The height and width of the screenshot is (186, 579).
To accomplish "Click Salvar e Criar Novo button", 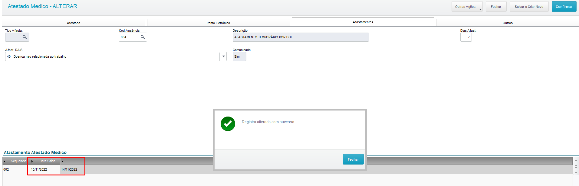I will 529,7.
